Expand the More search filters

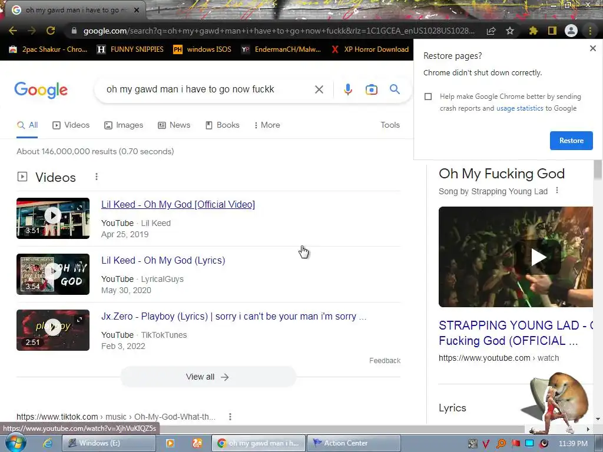[267, 125]
